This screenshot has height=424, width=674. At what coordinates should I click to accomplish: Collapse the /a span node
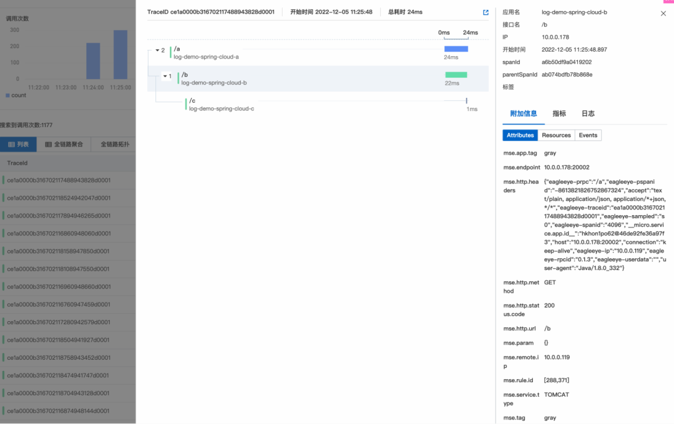157,51
